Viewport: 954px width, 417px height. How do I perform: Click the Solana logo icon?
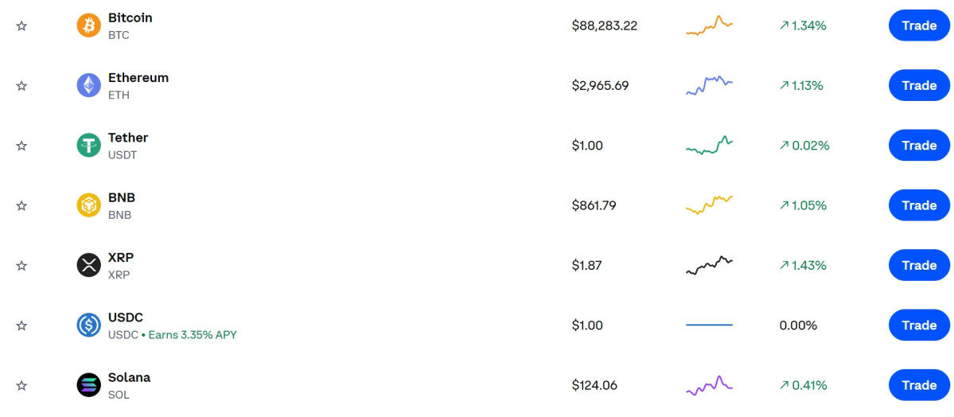88,385
